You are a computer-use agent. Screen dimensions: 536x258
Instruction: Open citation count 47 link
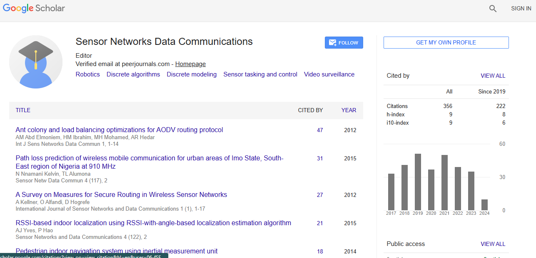coord(320,130)
